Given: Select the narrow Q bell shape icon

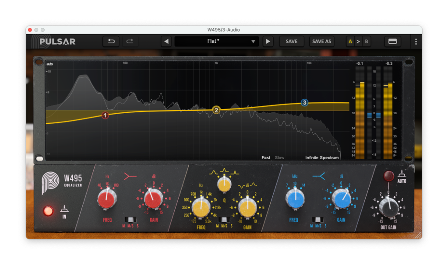Looking at the screenshot, I should click(x=235, y=173).
